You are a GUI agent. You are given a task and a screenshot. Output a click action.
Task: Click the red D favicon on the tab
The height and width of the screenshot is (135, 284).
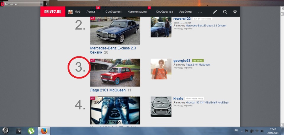2,4
